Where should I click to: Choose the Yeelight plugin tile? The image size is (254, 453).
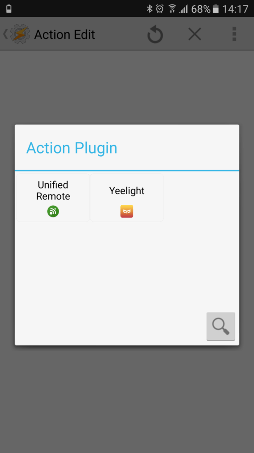coord(127,198)
